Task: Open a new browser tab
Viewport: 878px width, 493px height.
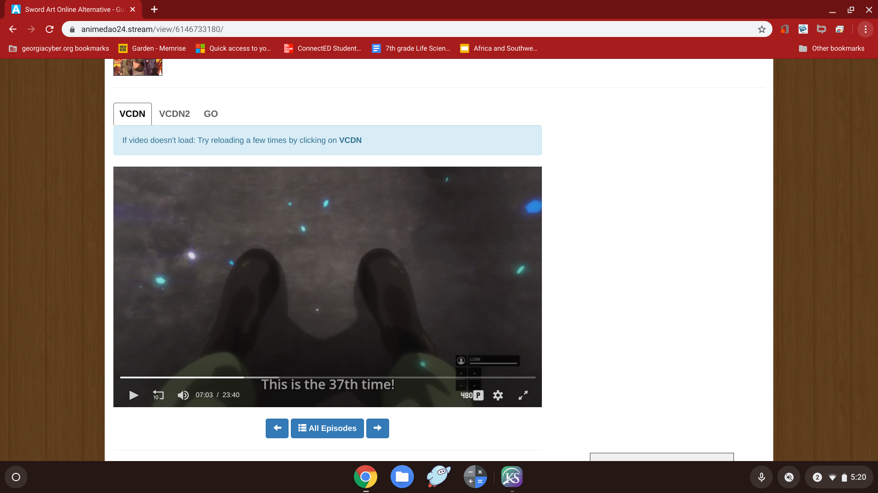Action: coord(155,10)
